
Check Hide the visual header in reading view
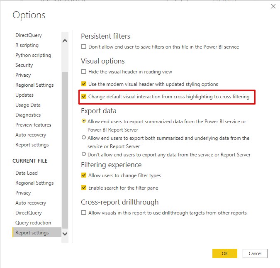(83, 72)
